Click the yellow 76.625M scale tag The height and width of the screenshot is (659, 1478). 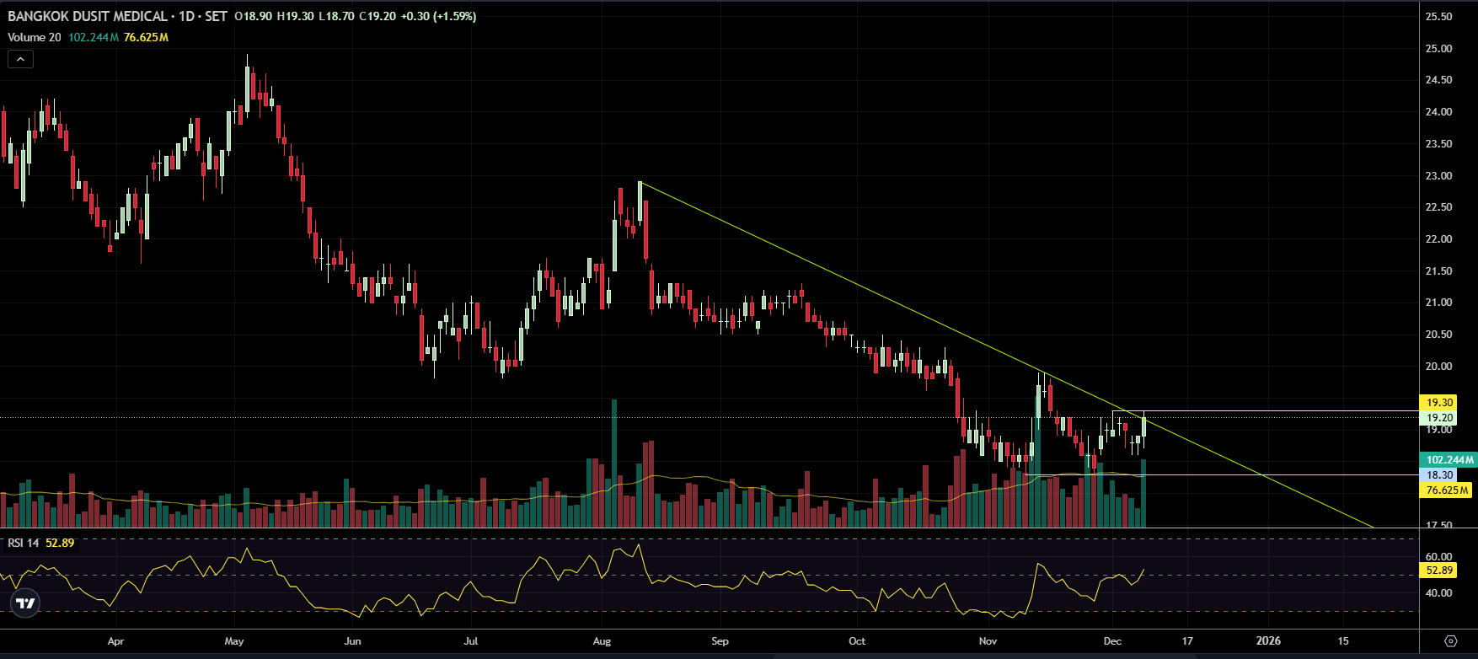point(1446,490)
